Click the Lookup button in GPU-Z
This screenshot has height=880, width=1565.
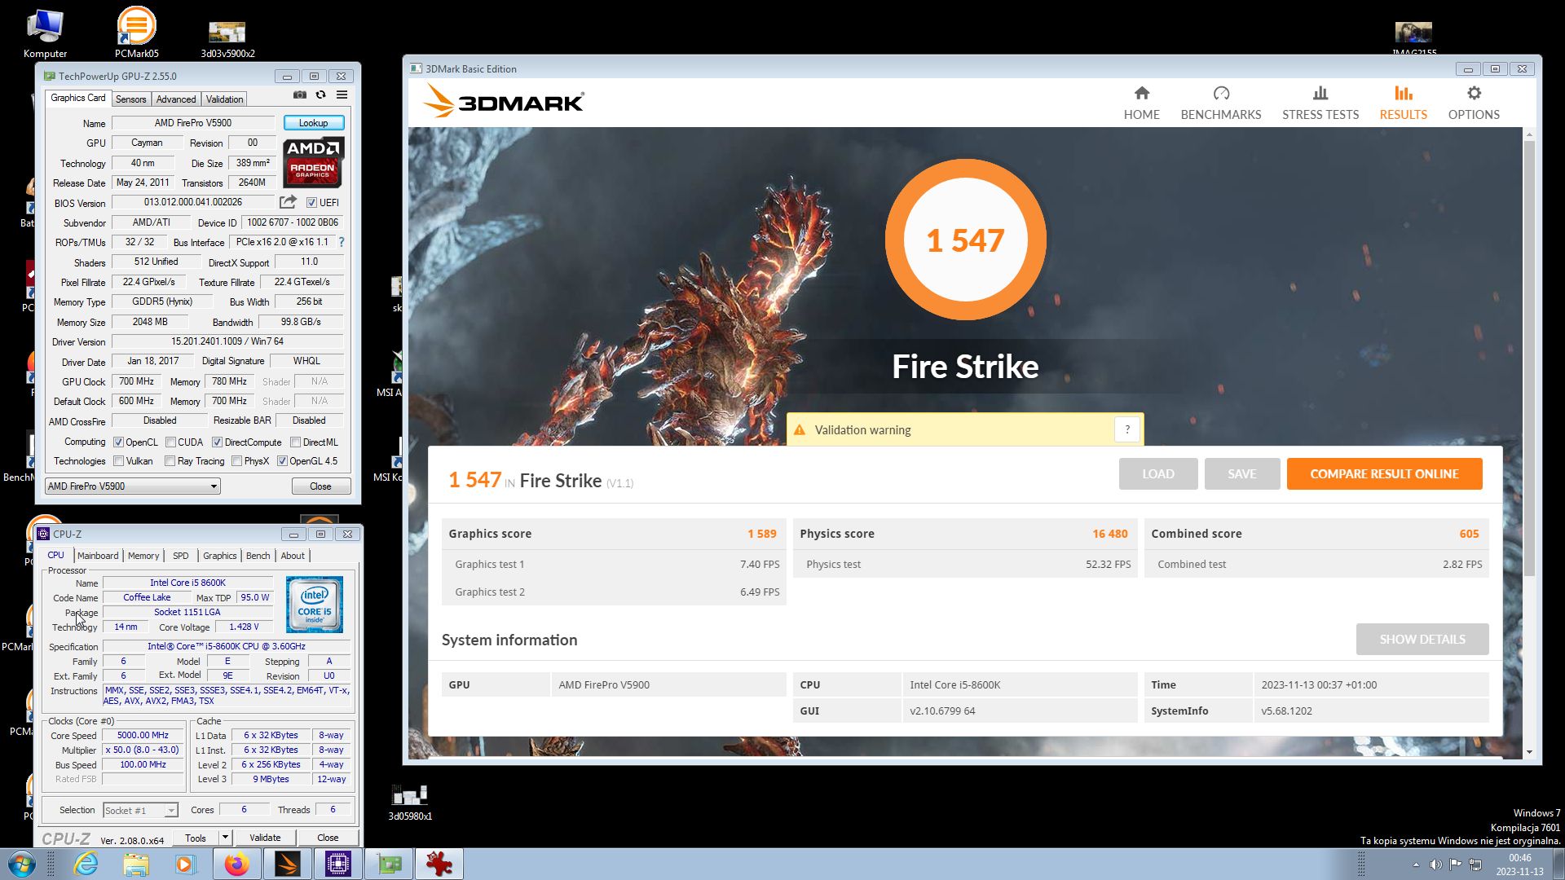pyautogui.click(x=314, y=123)
